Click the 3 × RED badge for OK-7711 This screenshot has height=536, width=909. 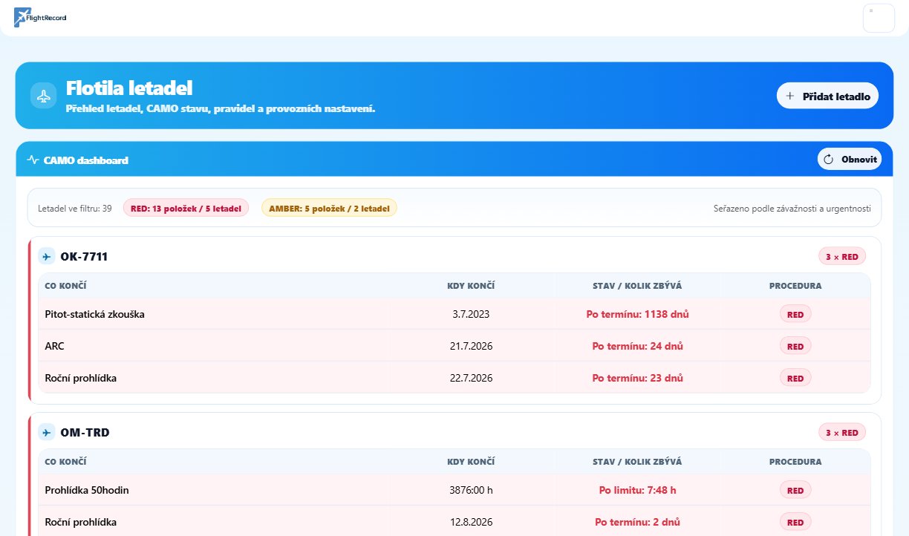[842, 257]
